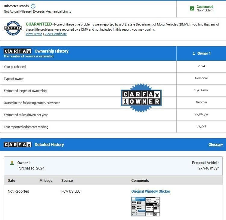Viewport: 226px width, 220px height.
Task: Click the Comments column header
Action: point(140,181)
